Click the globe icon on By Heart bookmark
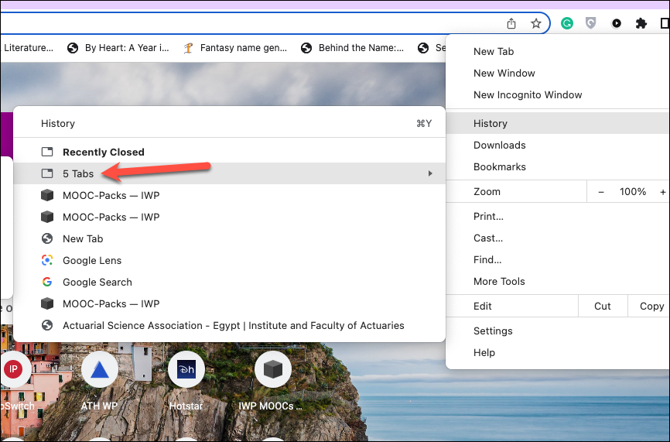This screenshot has width=670, height=442. coord(73,48)
